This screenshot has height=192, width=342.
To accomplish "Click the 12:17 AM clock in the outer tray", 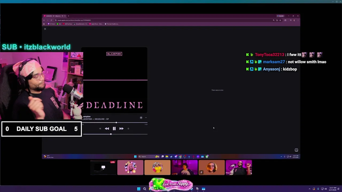I will point(333,189).
